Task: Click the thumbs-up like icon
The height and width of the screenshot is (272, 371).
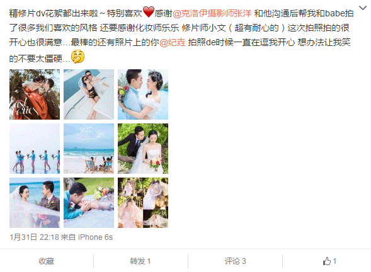Action: [x=327, y=261]
